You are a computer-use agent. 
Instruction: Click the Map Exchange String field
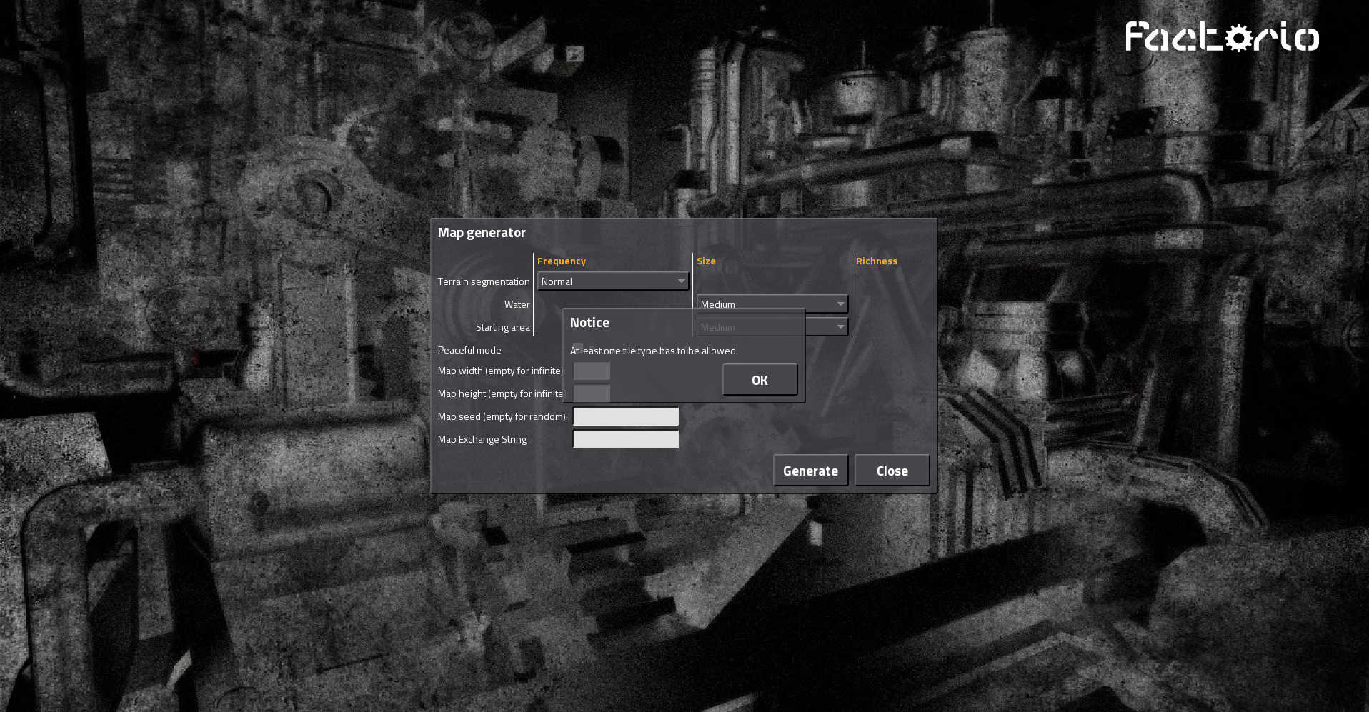click(626, 439)
